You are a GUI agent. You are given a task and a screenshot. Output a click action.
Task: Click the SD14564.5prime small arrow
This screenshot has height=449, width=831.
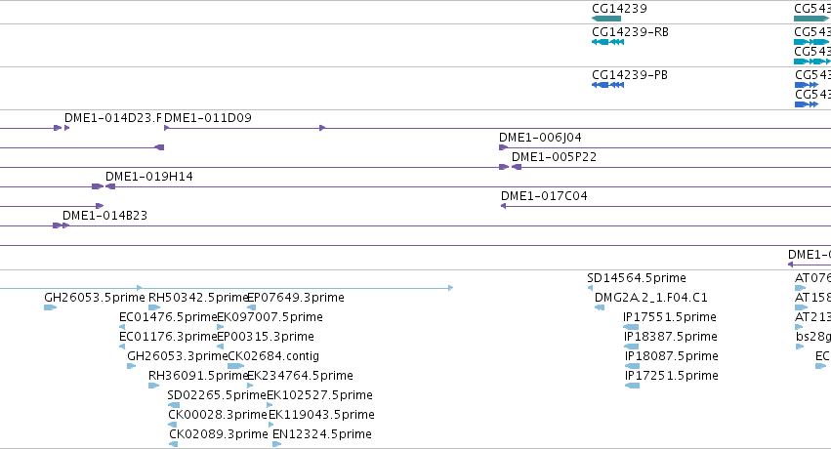tap(590, 288)
